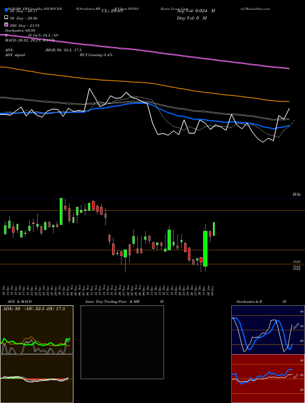
Task: Click the 'Stochastics: 69.08' reading
Action: click(20, 31)
